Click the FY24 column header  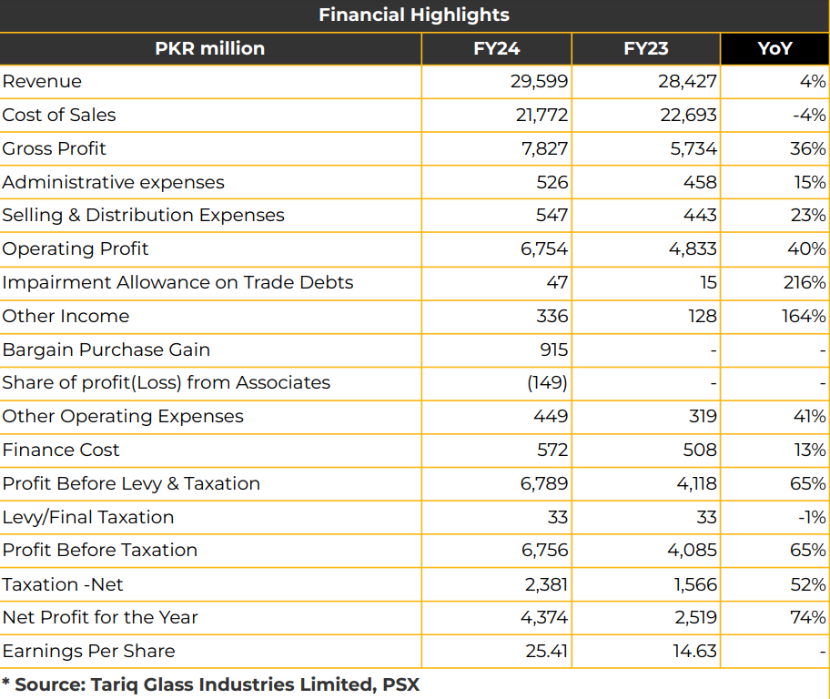[497, 49]
